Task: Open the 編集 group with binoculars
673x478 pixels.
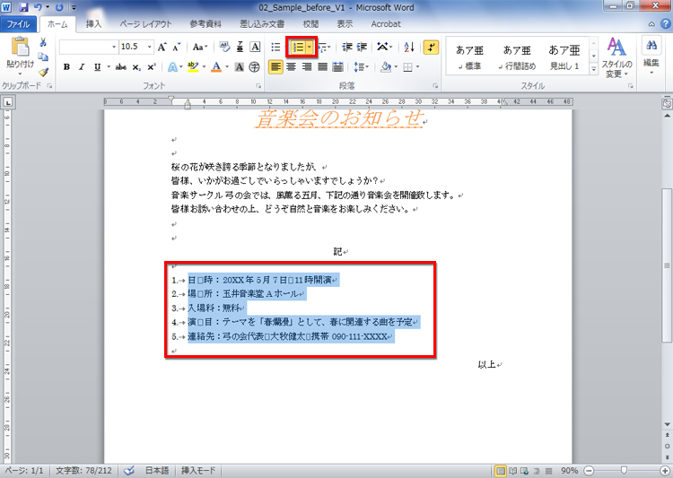Action: (x=651, y=56)
